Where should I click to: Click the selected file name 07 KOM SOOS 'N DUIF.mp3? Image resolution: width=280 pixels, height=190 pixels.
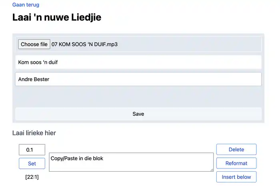(84, 44)
